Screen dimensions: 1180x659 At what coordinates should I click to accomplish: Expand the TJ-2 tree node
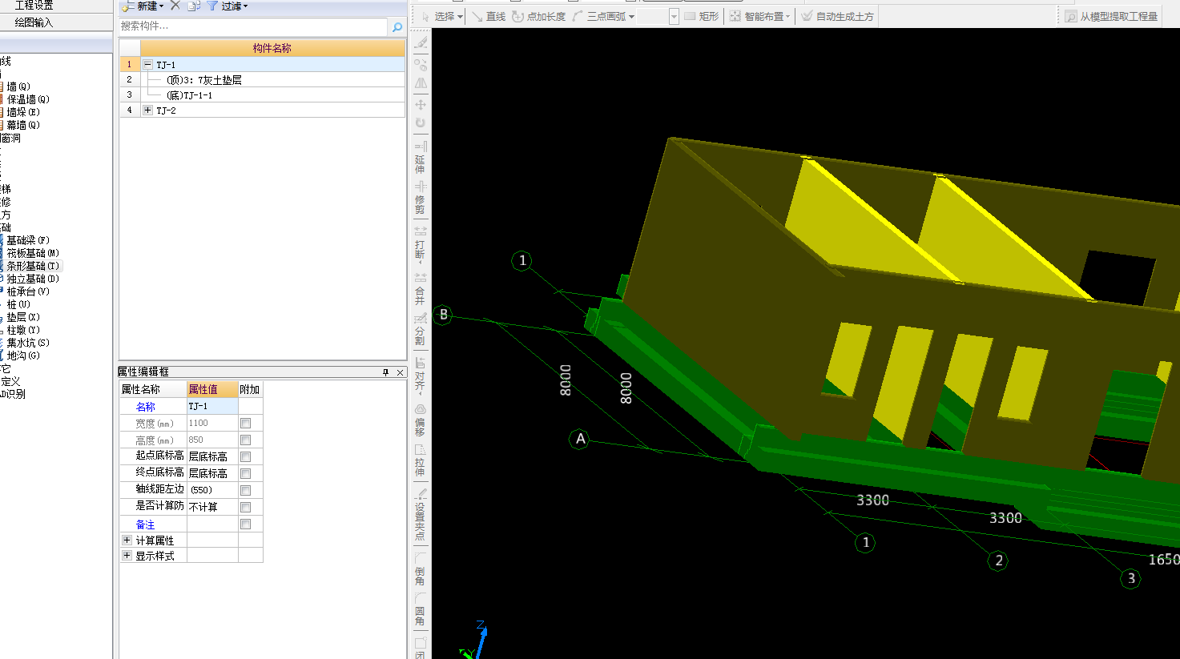click(x=147, y=110)
